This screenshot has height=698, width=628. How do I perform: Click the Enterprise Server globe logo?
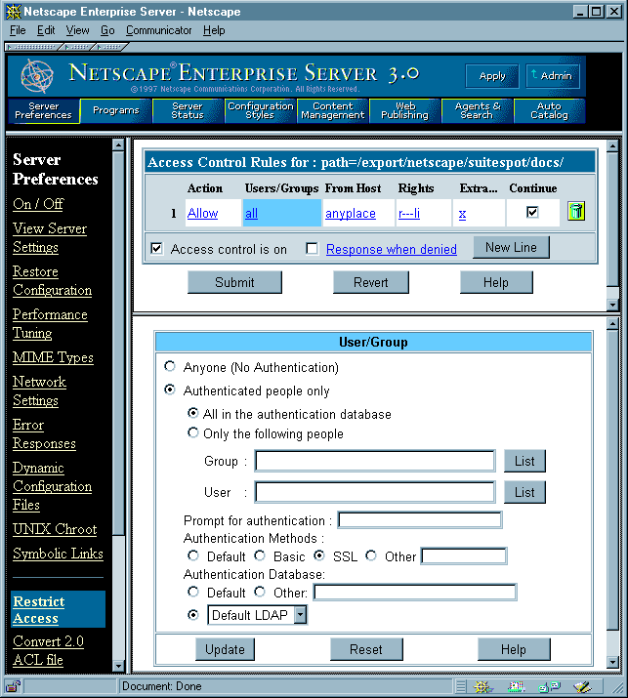pos(37,76)
